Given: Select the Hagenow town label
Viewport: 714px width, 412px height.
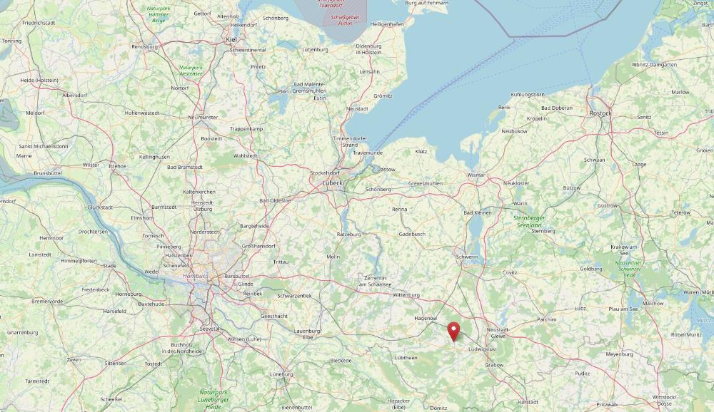Looking at the screenshot, I should click(426, 319).
